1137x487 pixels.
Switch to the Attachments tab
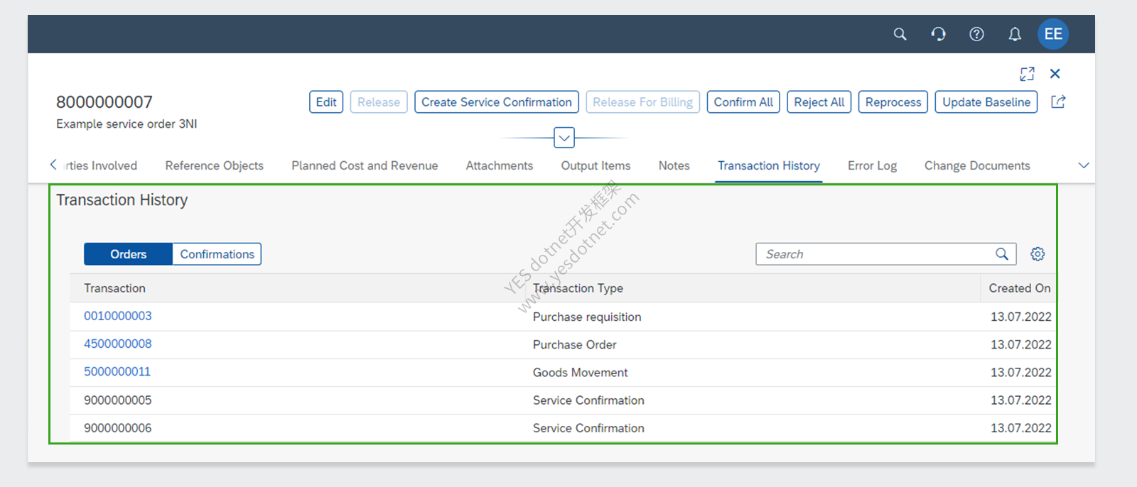pos(500,165)
